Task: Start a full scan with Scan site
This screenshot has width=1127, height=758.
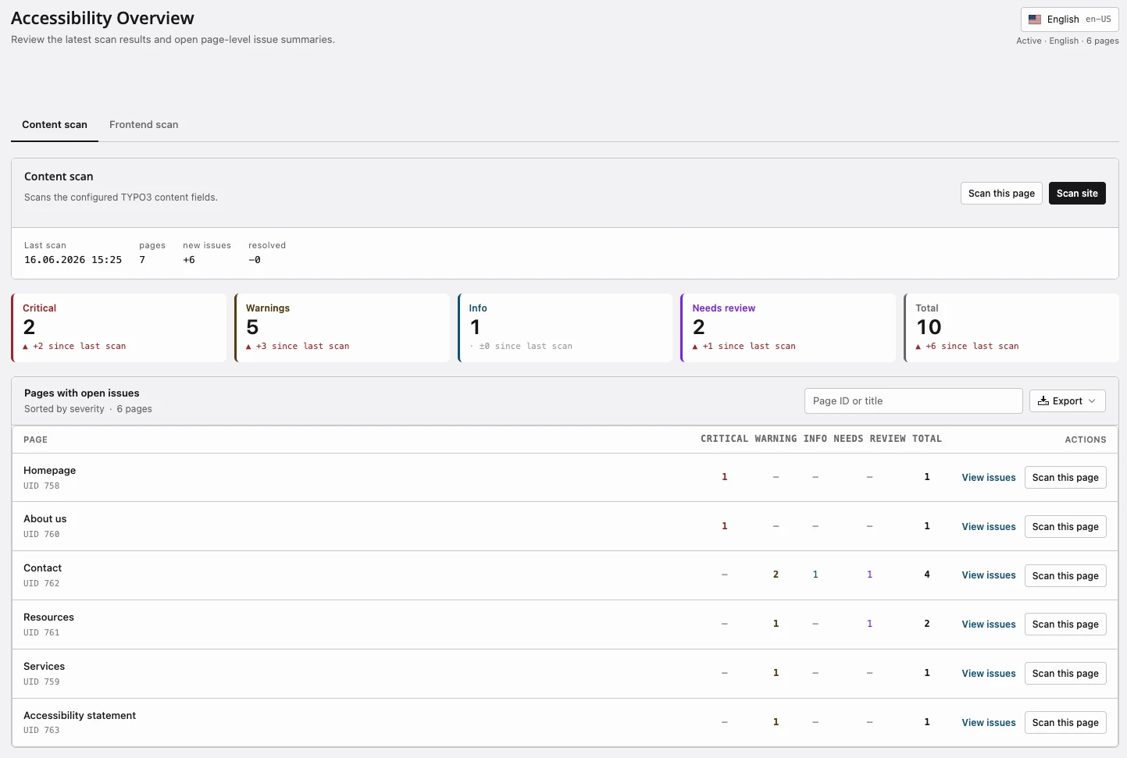Action: pos(1077,194)
